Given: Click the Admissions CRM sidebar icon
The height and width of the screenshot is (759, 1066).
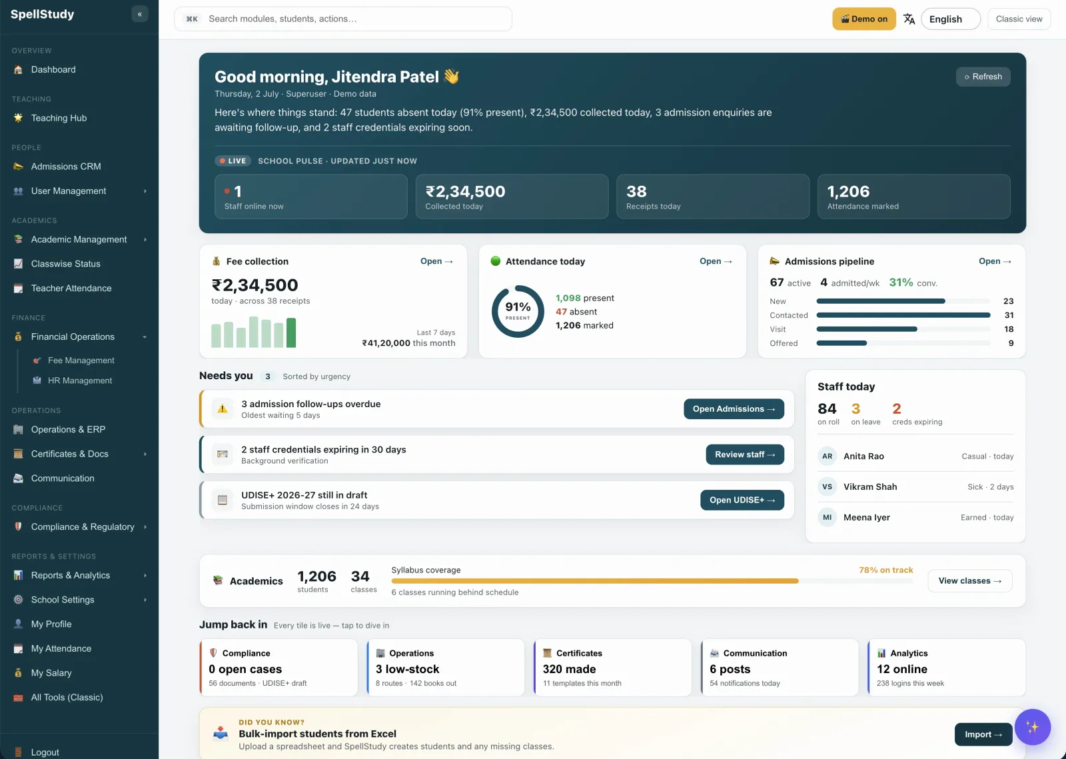Looking at the screenshot, I should pyautogui.click(x=18, y=167).
